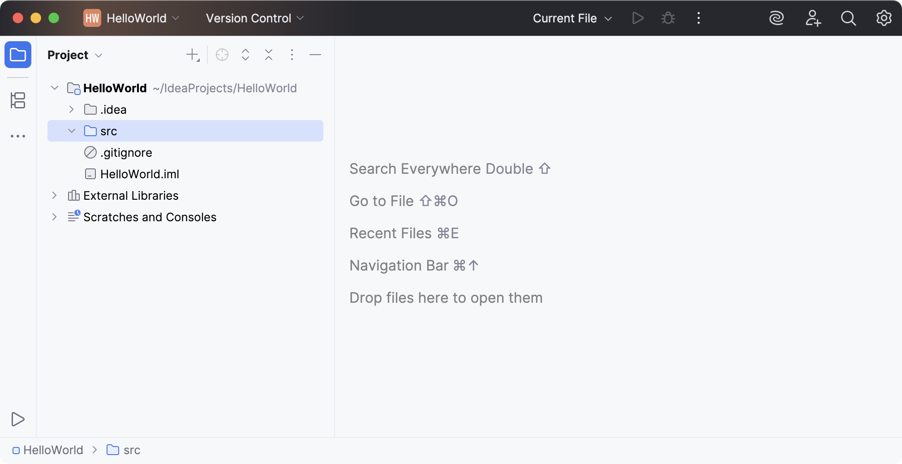Image resolution: width=902 pixels, height=464 pixels.
Task: Toggle the Project tool window folder button
Action: (18, 55)
